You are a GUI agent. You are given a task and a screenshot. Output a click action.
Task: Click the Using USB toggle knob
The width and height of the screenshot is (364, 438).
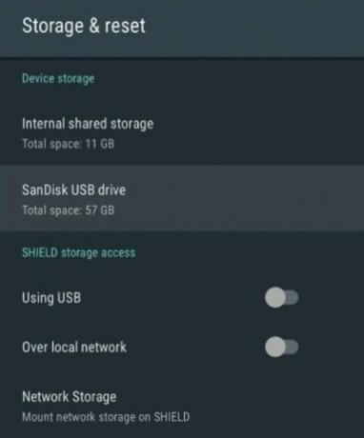coord(275,298)
